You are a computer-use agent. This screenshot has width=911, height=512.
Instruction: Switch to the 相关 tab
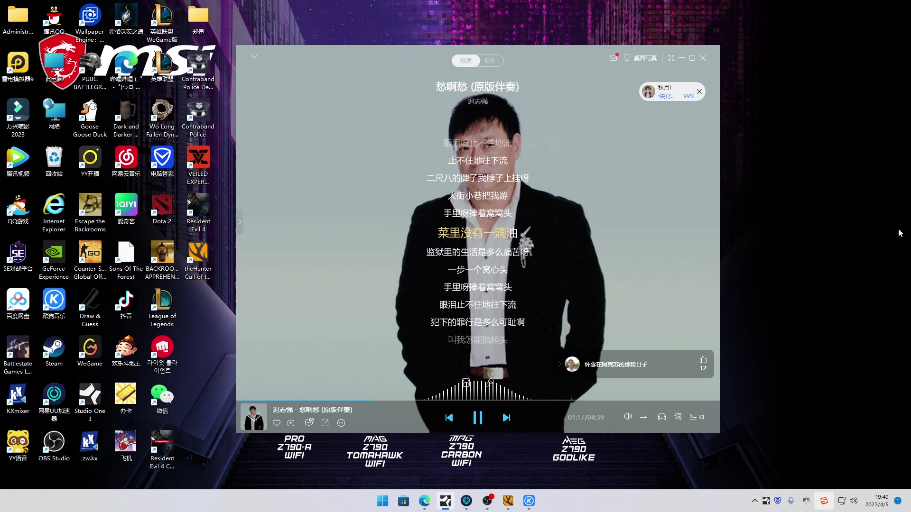(x=490, y=61)
